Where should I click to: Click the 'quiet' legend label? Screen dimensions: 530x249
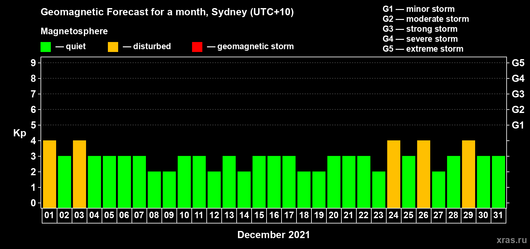(76, 46)
